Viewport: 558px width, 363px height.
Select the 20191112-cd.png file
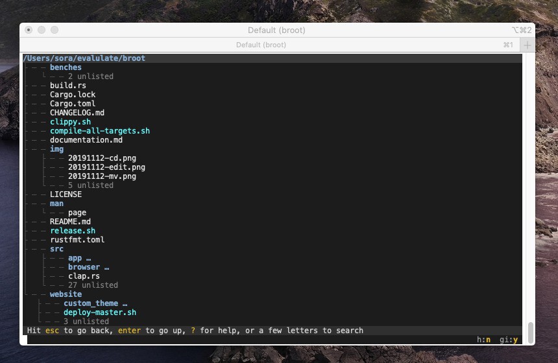[102, 158]
